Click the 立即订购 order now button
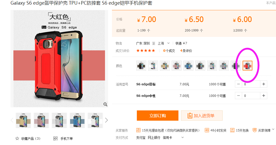Viewport: 276px width, 145px height. click(x=158, y=116)
